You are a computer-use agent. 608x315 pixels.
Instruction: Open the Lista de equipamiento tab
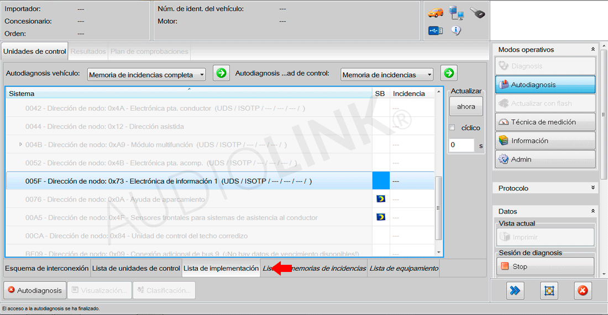(x=403, y=269)
